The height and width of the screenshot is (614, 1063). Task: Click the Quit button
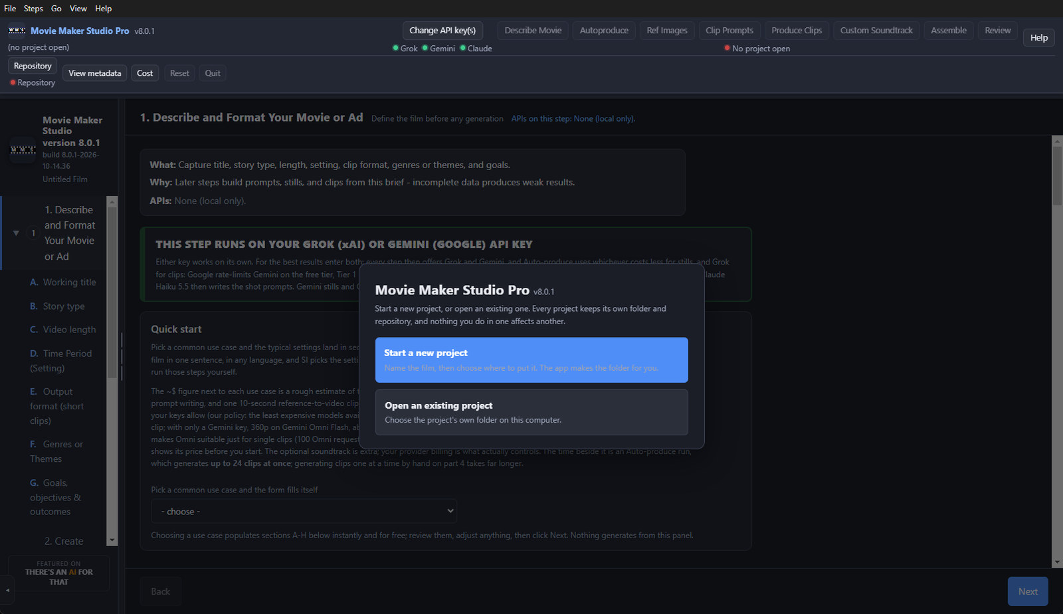[x=213, y=73]
